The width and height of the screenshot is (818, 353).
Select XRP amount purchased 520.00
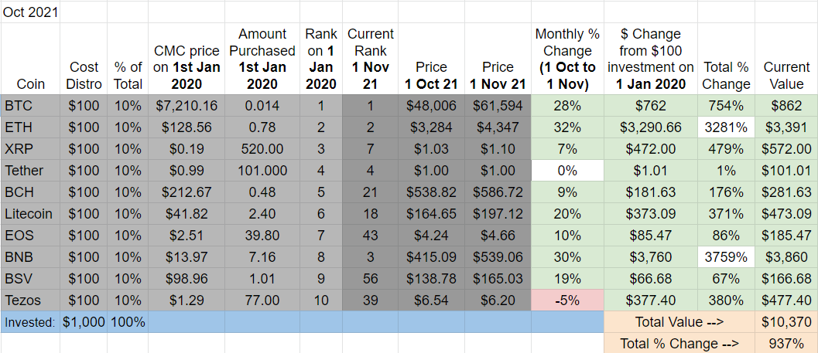(262, 149)
